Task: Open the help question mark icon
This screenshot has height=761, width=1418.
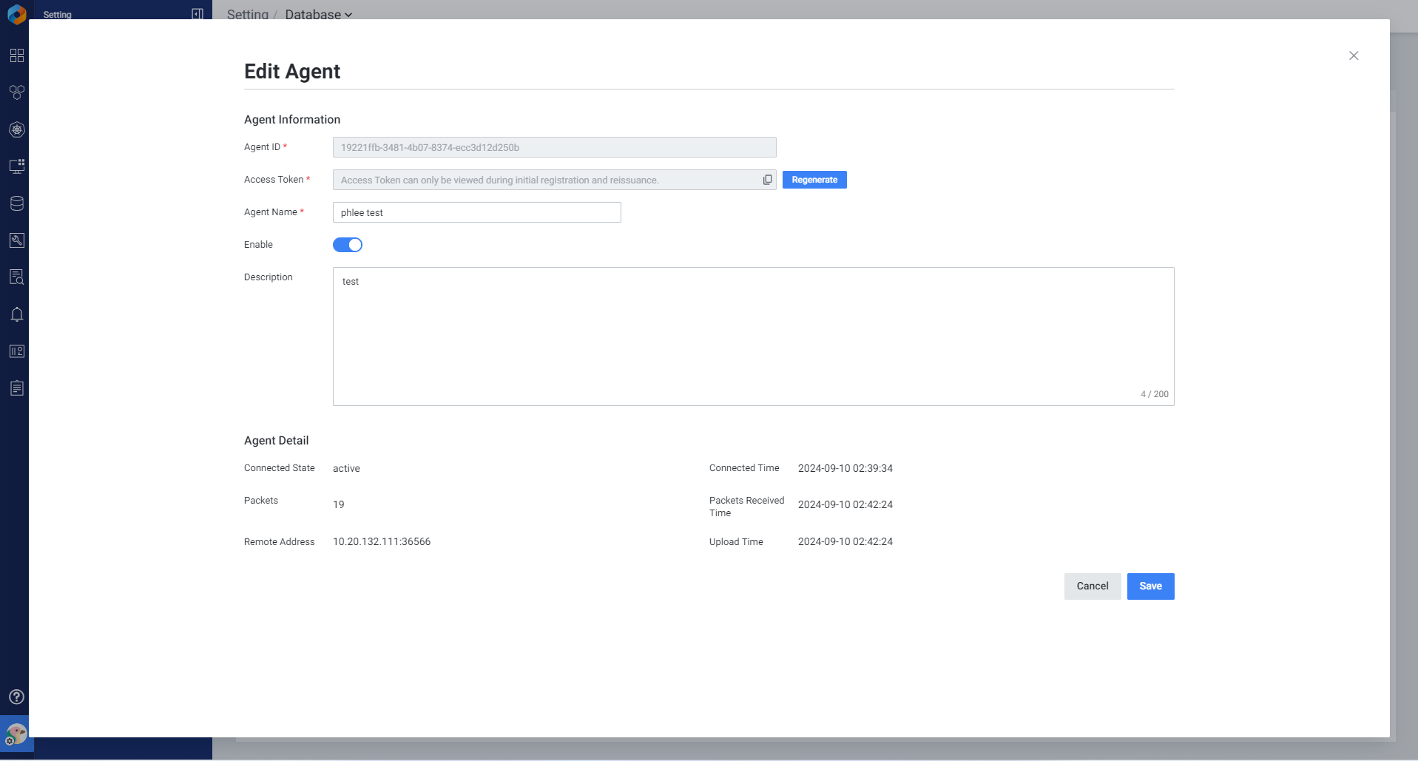Action: click(16, 697)
